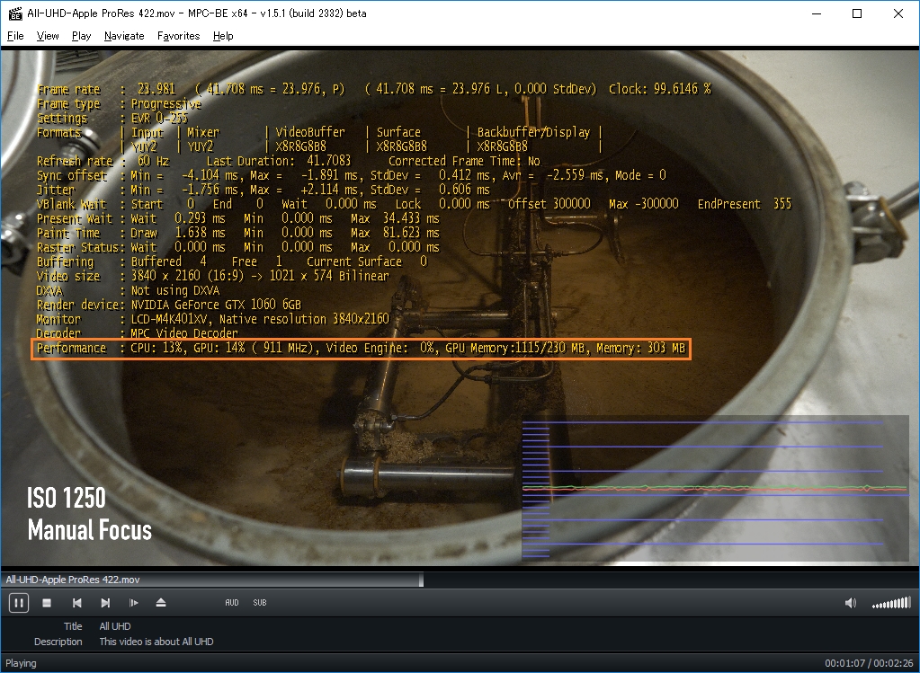Click the Title value 'All UHD'
The image size is (920, 673).
click(115, 626)
